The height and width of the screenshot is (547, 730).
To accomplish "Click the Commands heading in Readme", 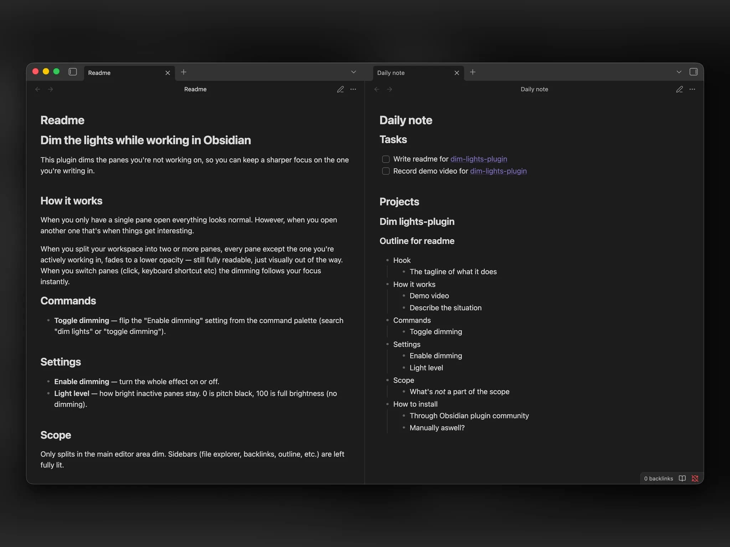I will pyautogui.click(x=68, y=301).
